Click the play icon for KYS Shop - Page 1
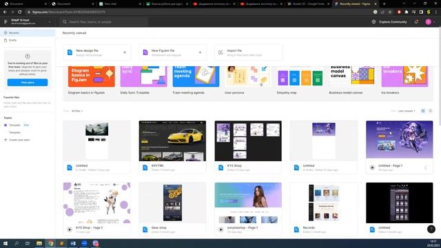 [x=70, y=229]
